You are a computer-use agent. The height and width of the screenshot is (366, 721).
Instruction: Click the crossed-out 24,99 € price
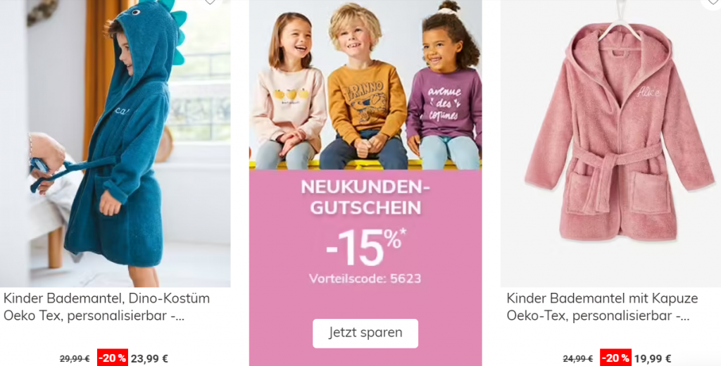click(577, 359)
